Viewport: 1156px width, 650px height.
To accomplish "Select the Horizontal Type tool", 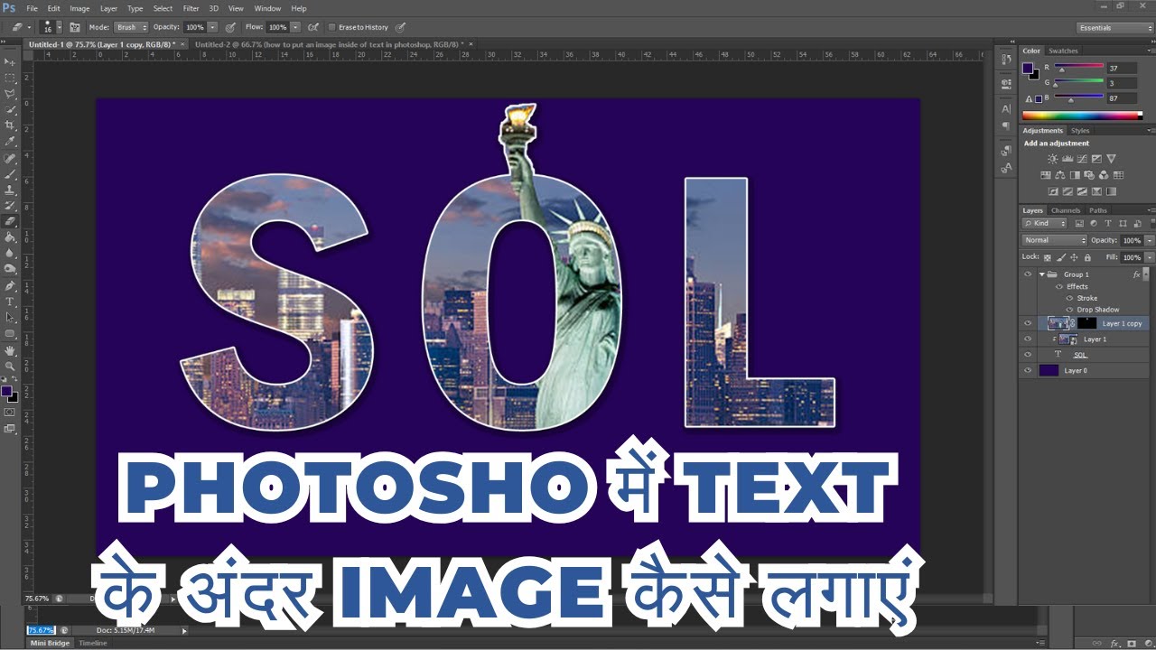I will pyautogui.click(x=10, y=302).
